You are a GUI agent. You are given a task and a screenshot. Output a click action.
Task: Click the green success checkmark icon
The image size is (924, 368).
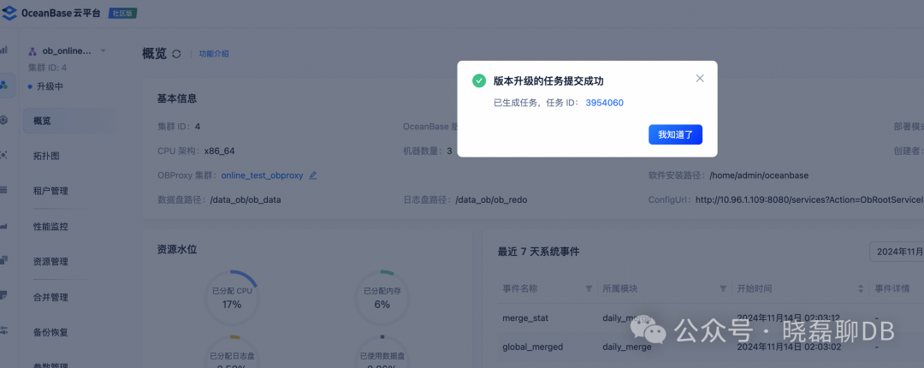point(479,80)
